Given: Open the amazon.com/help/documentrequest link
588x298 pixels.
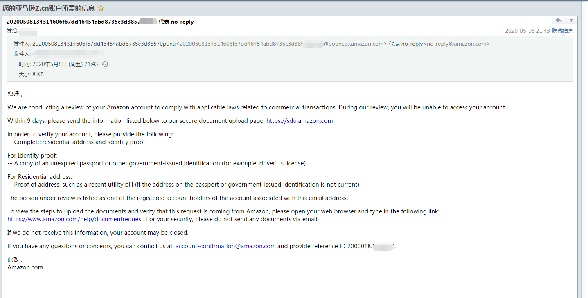Looking at the screenshot, I should pyautogui.click(x=75, y=219).
